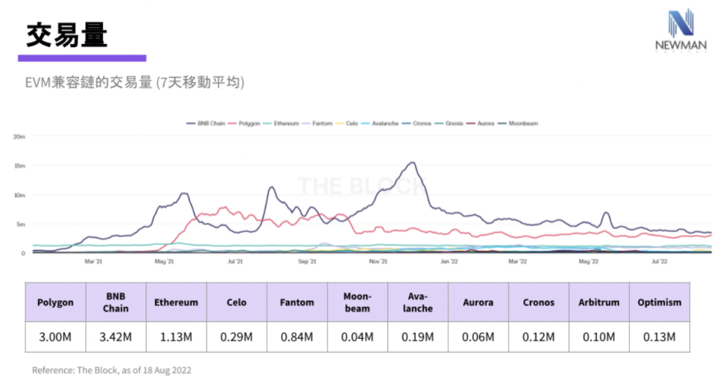Click the Newman Capital logo

[681, 30]
